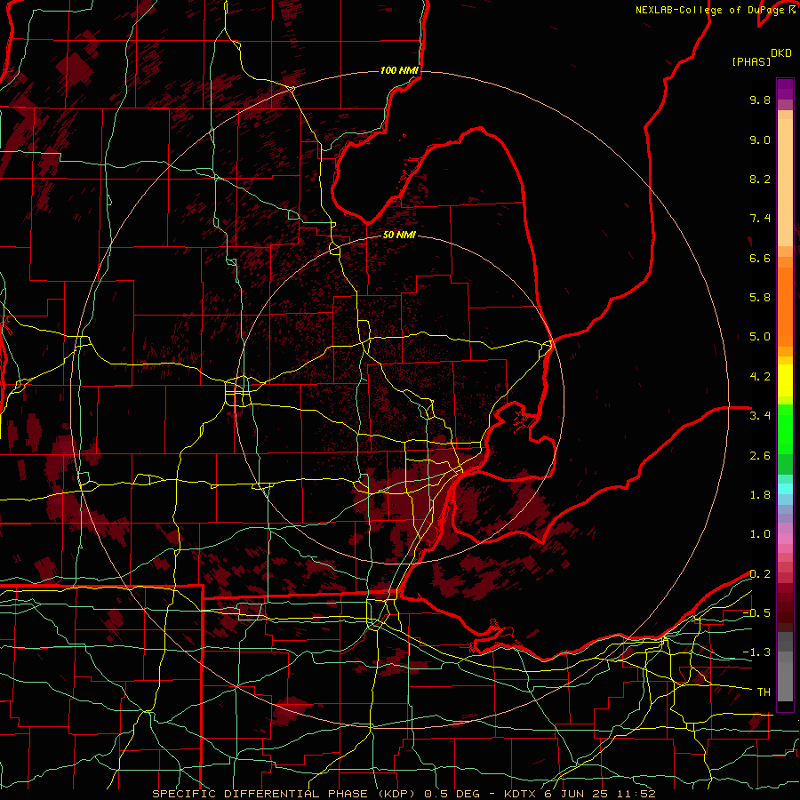
Task: Click the SPECIFIC DIFFERENTIAL PHASE (KDP) caption text
Action: (x=284, y=794)
